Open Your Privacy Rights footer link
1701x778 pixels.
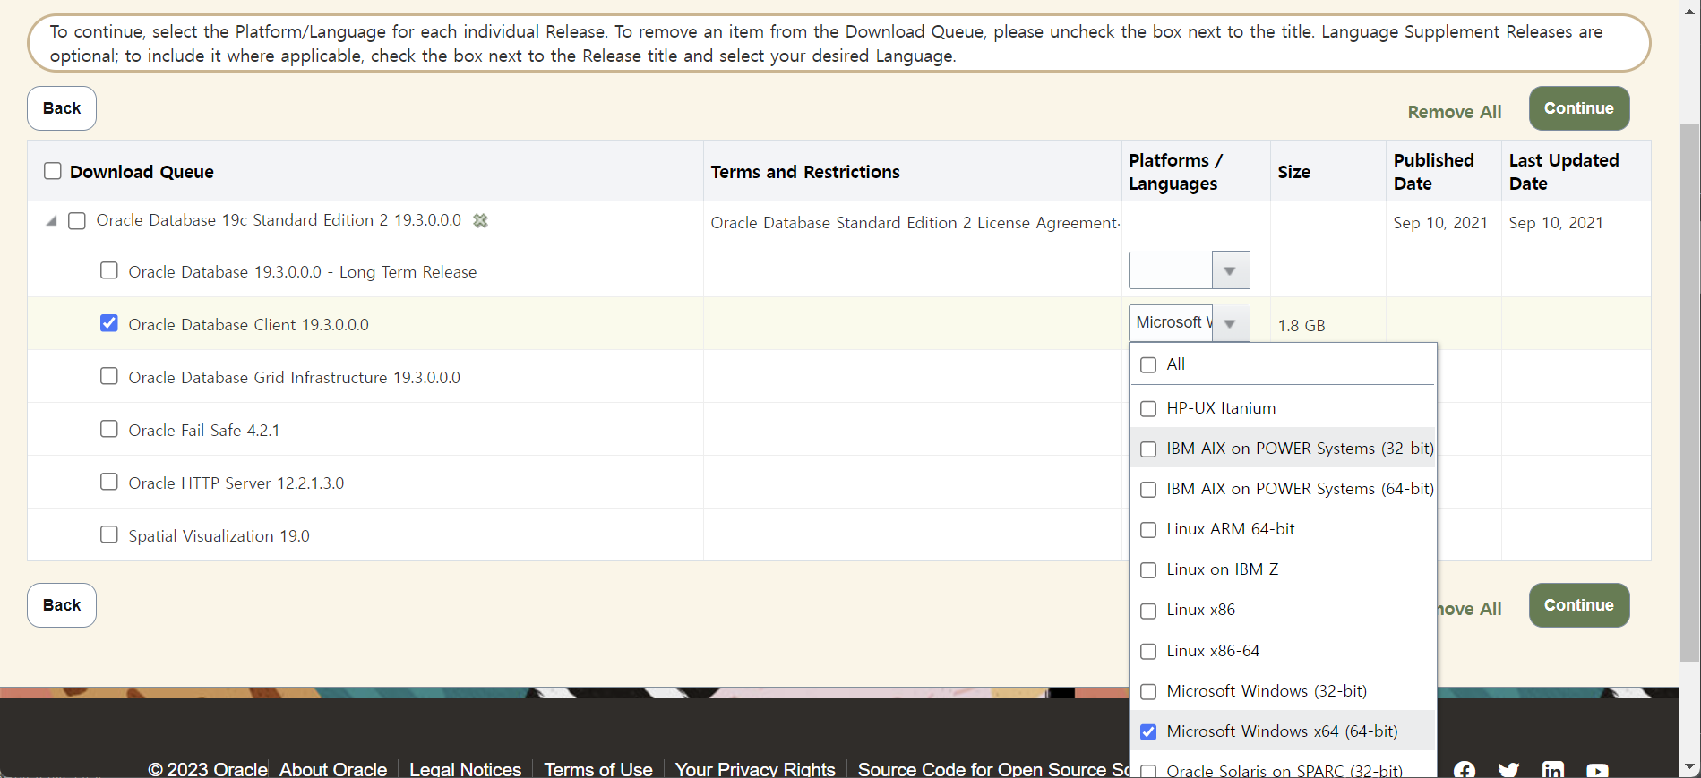click(755, 769)
